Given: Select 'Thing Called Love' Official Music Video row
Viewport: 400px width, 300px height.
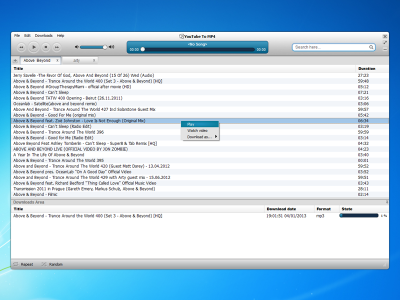Looking at the screenshot, I should coord(200,183).
